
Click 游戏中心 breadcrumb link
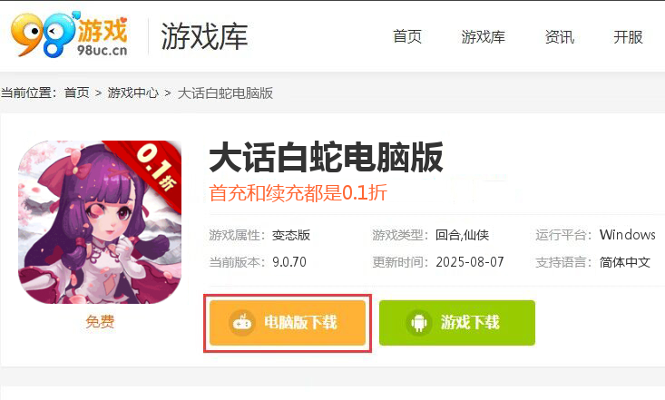tap(132, 93)
